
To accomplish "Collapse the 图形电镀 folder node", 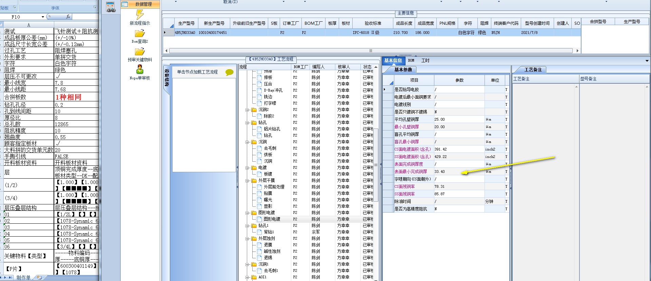I will [248, 213].
